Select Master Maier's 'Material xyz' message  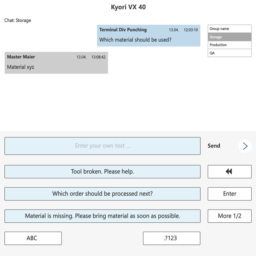(56, 63)
